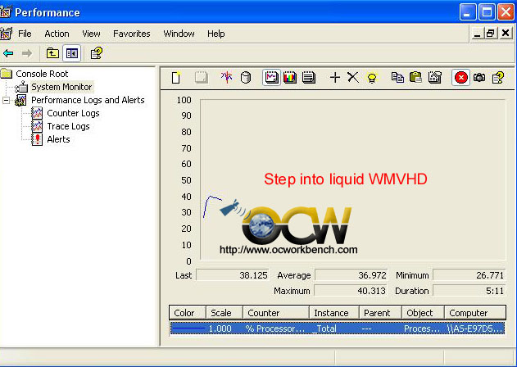This screenshot has width=517, height=367.
Task: Click the Forward arrow in the toolbar
Action: (x=27, y=53)
